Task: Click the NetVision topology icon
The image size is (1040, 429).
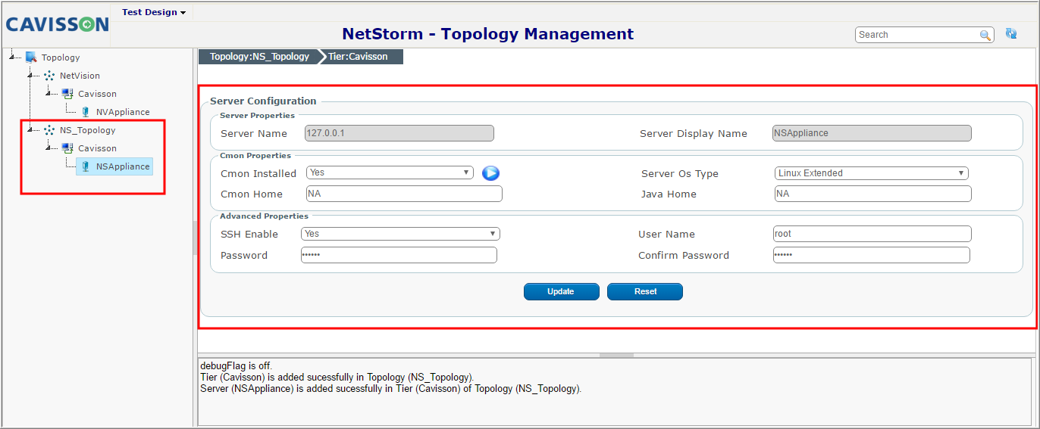Action: 49,76
